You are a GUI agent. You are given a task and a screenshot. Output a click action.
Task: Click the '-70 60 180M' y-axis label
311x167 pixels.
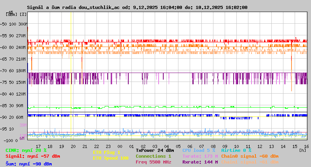(13, 71)
